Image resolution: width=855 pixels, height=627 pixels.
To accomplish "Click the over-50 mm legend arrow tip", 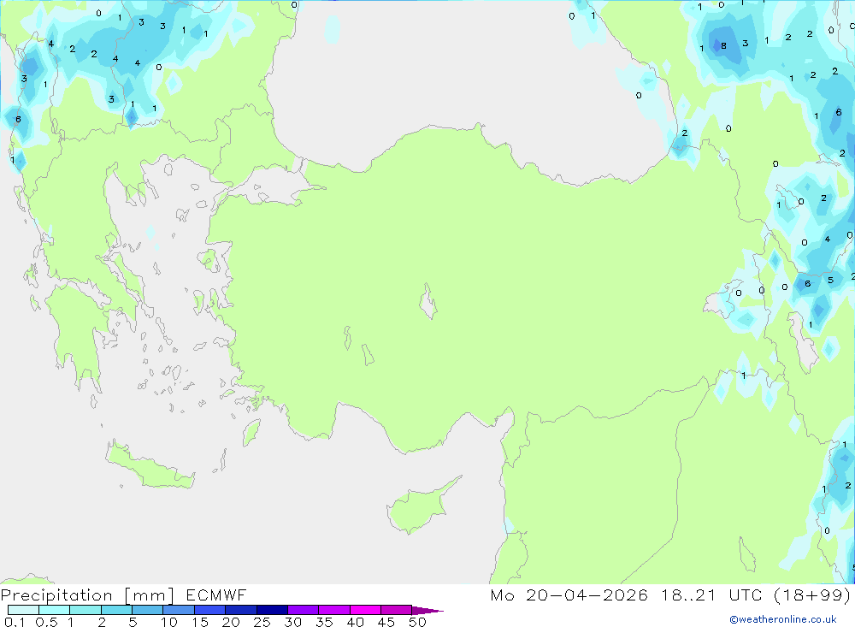I will pyautogui.click(x=427, y=611).
